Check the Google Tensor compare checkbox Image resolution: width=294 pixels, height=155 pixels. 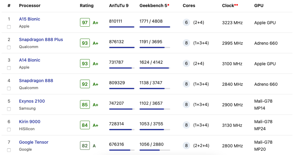9,150
